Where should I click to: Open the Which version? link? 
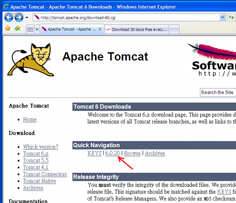[41, 147]
